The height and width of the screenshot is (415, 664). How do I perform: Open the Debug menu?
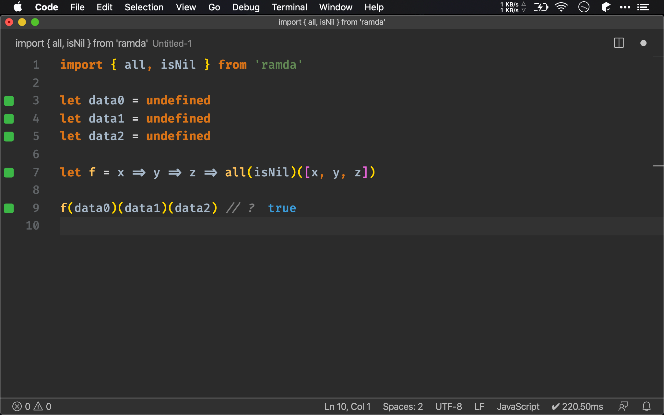pyautogui.click(x=246, y=7)
